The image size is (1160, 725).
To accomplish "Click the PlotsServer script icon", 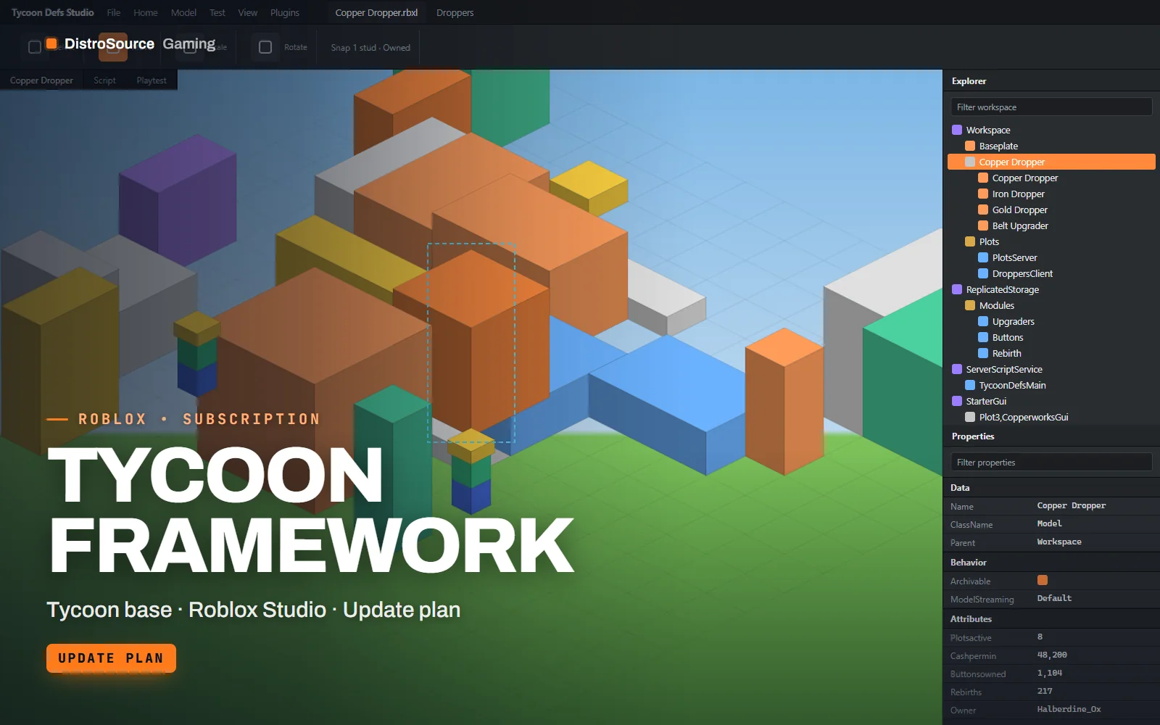I will click(983, 257).
